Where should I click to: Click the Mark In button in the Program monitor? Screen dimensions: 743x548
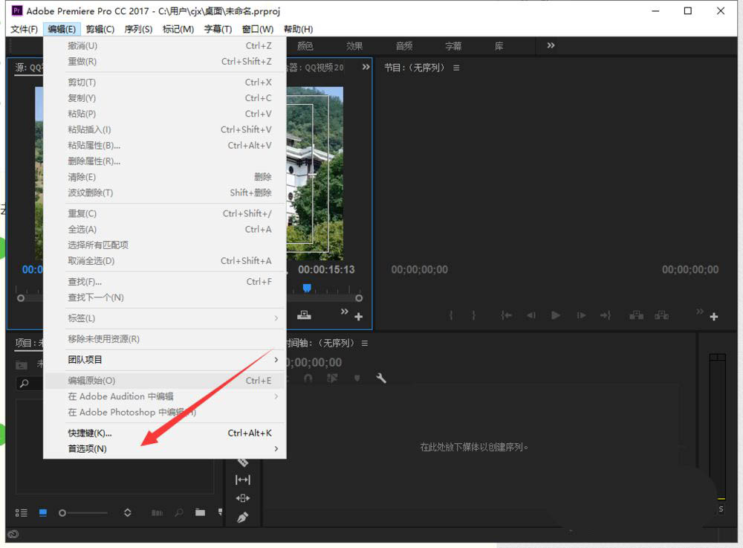452,315
